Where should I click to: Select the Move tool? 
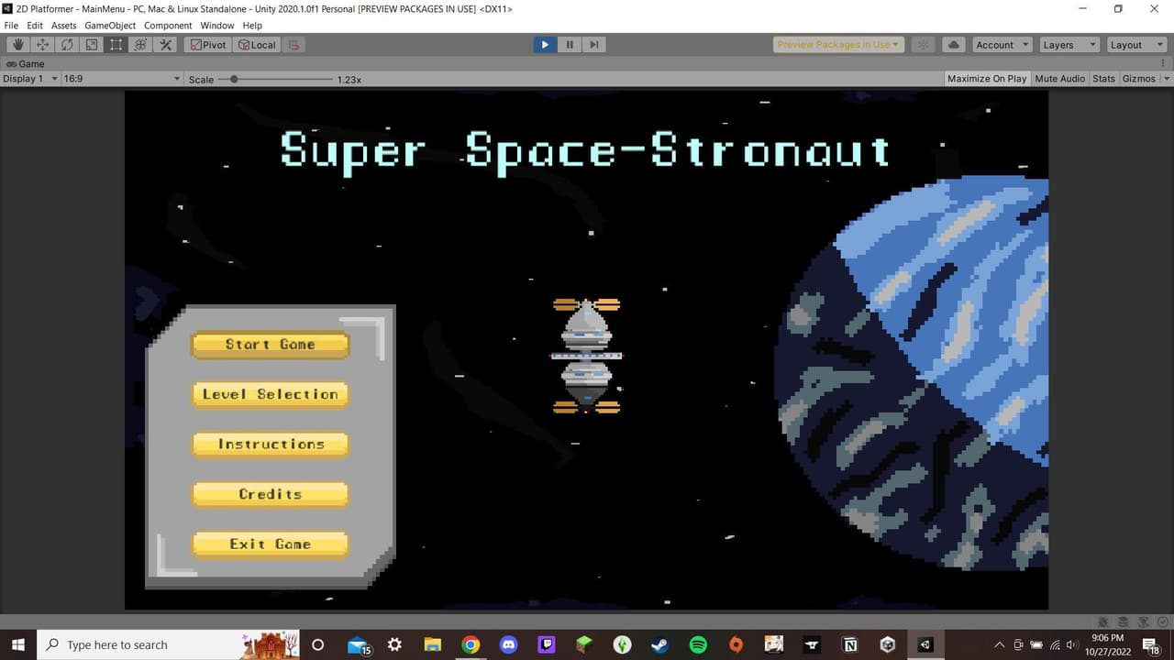click(42, 44)
